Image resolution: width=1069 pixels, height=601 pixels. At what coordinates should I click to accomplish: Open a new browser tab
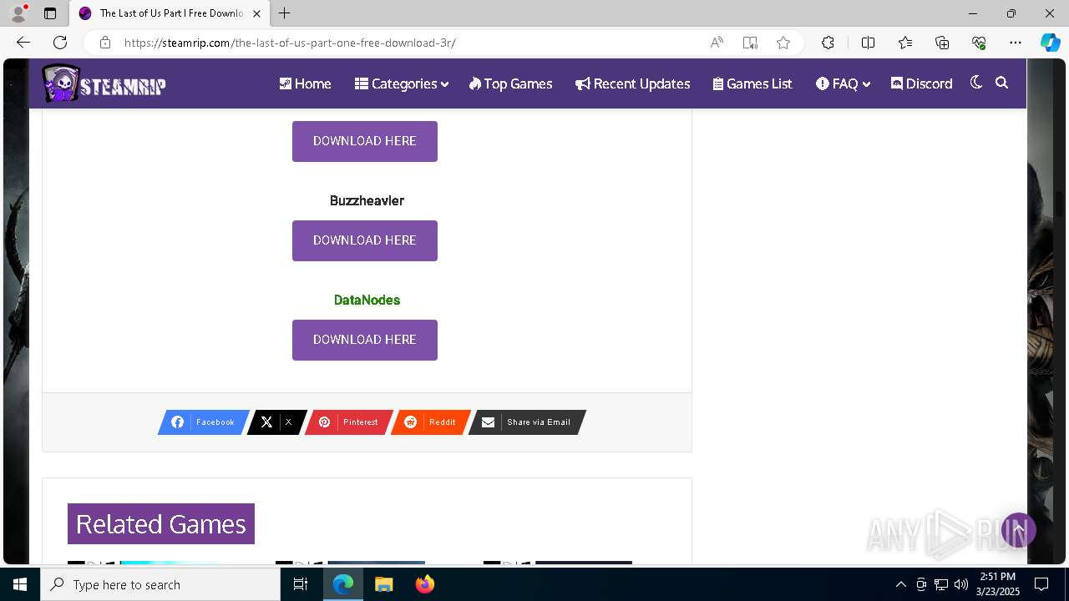pyautogui.click(x=285, y=13)
